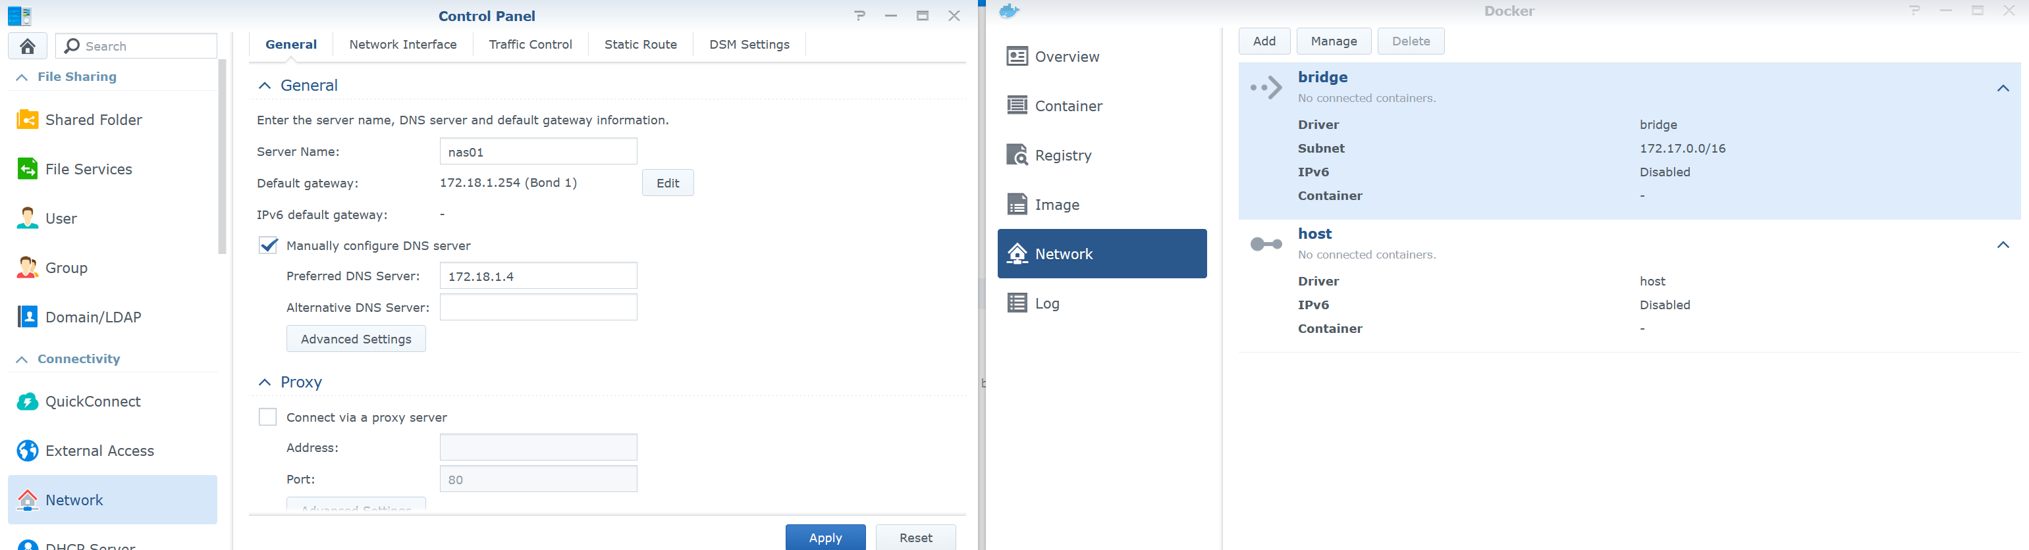Screen dimensions: 2029x550
Task: Collapse the General section chevron
Action: click(265, 86)
